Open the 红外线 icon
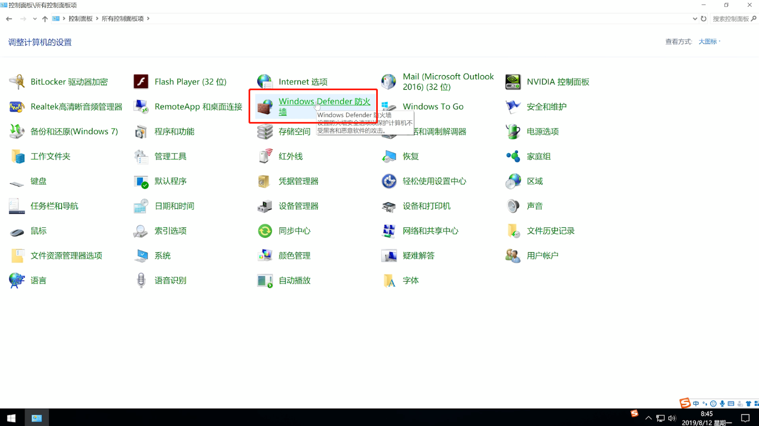This screenshot has height=426, width=759. coord(265,156)
